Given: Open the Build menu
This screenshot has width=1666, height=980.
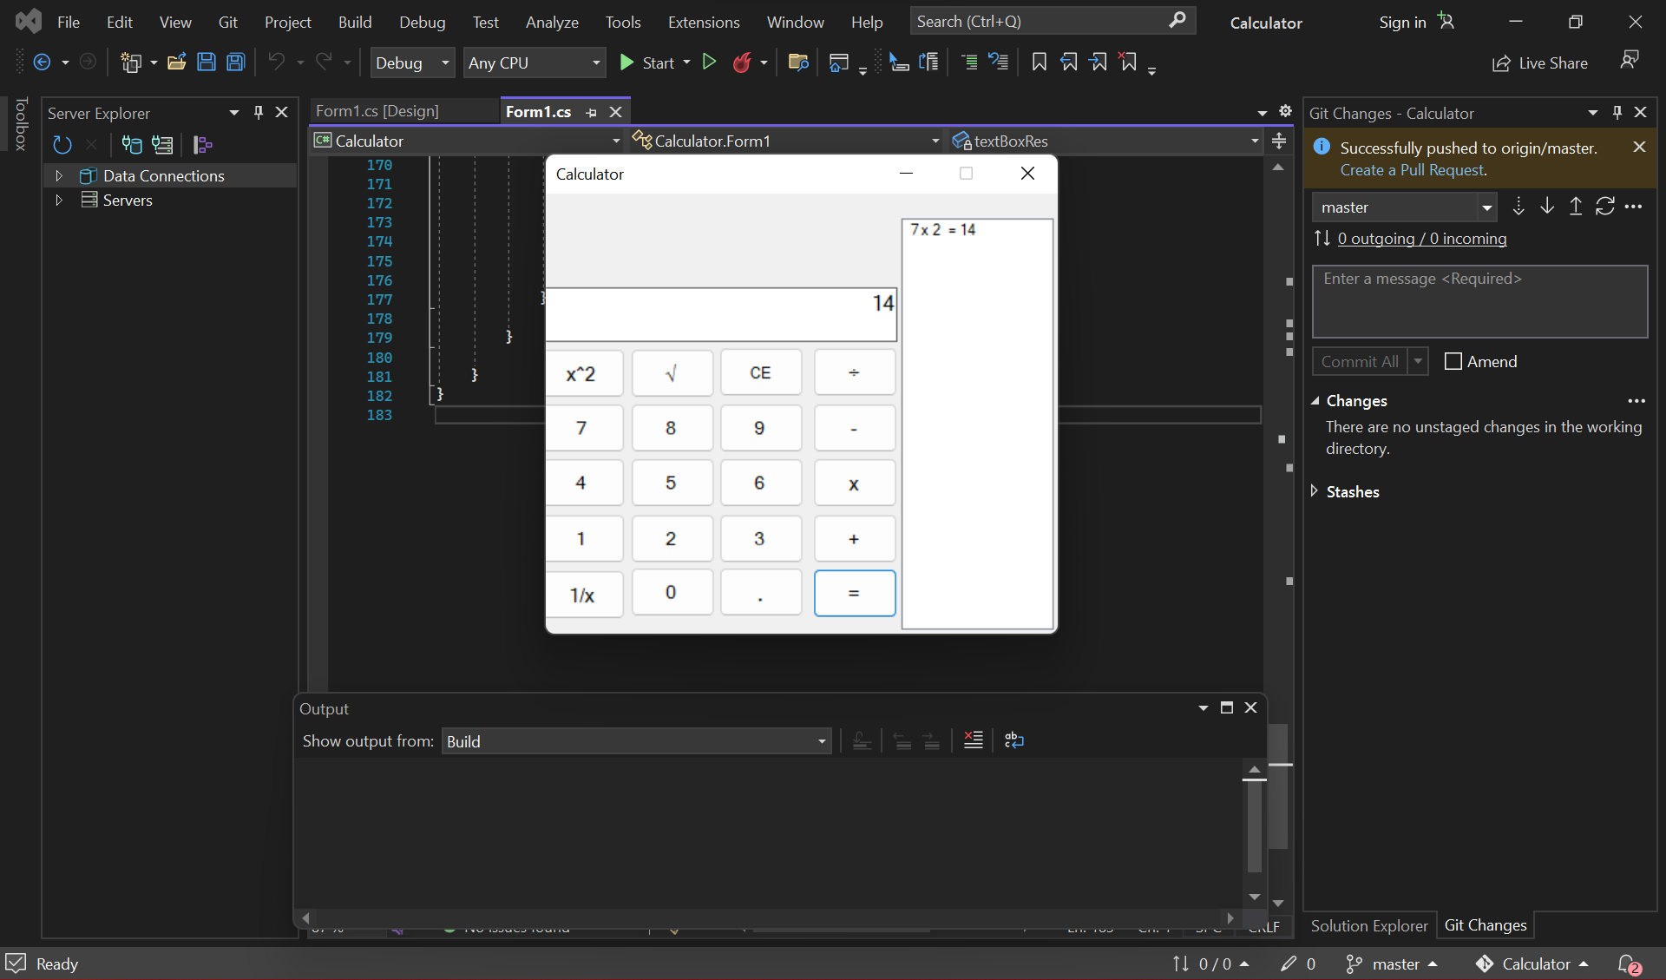Looking at the screenshot, I should point(355,22).
